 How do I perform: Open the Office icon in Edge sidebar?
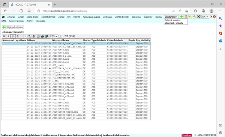tap(220, 33)
